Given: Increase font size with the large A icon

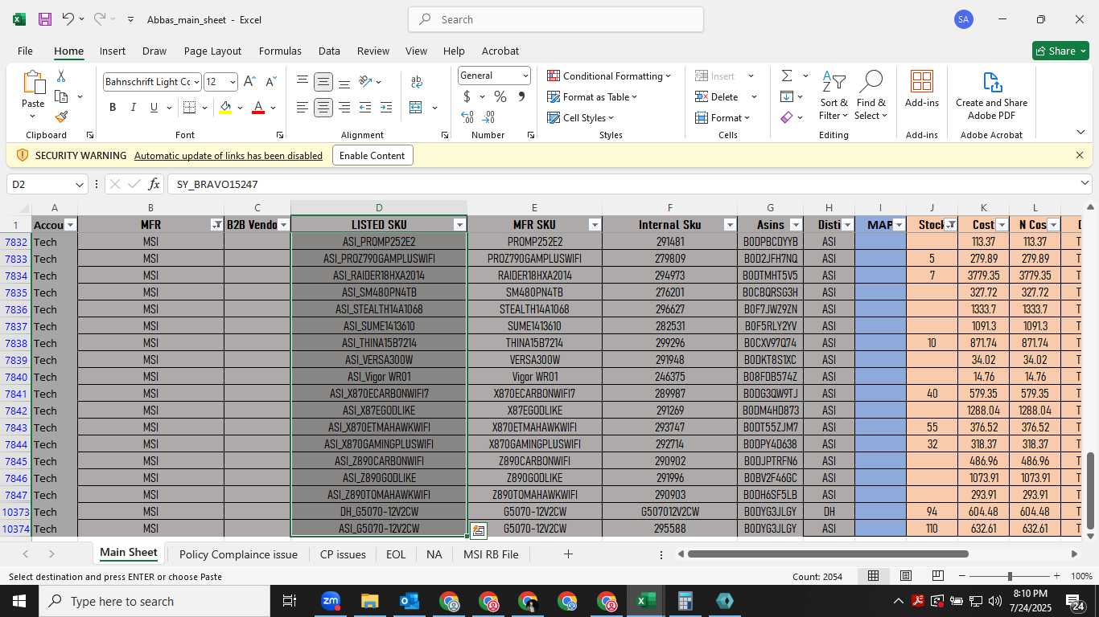Looking at the screenshot, I should [249, 82].
